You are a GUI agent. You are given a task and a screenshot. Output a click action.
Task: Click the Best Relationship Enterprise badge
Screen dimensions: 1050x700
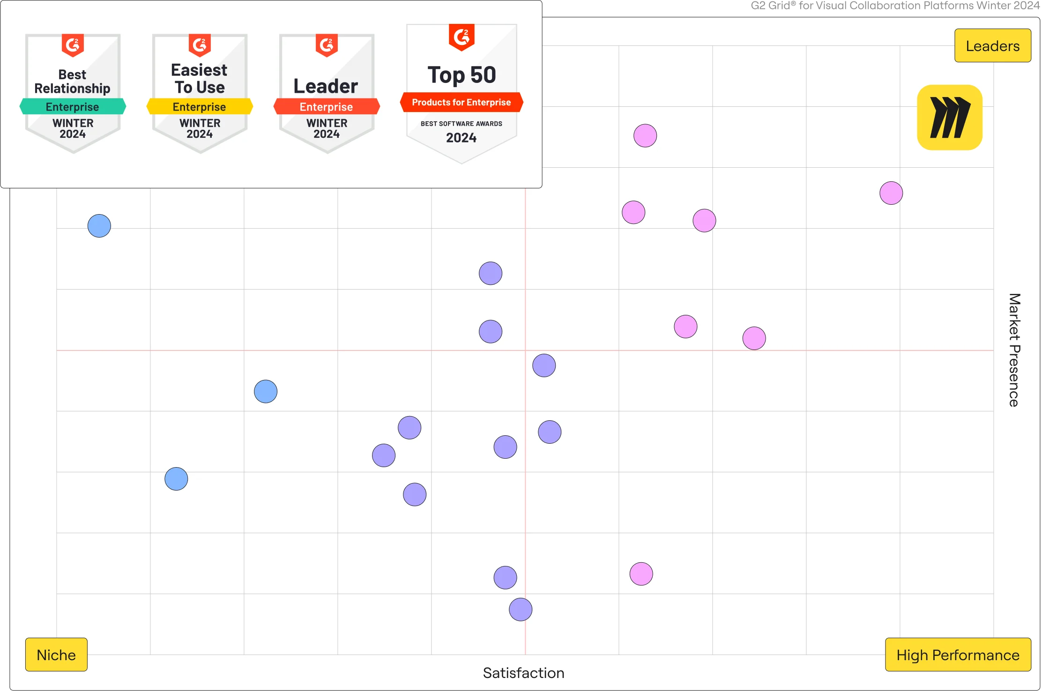click(x=73, y=94)
